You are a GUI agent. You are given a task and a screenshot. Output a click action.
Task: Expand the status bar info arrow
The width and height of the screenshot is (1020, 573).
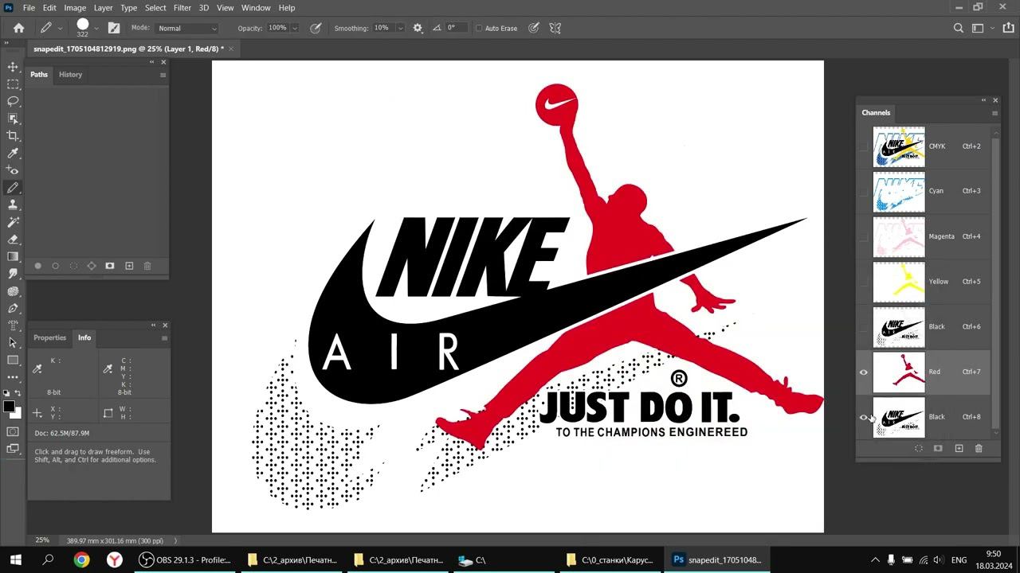[176, 540]
